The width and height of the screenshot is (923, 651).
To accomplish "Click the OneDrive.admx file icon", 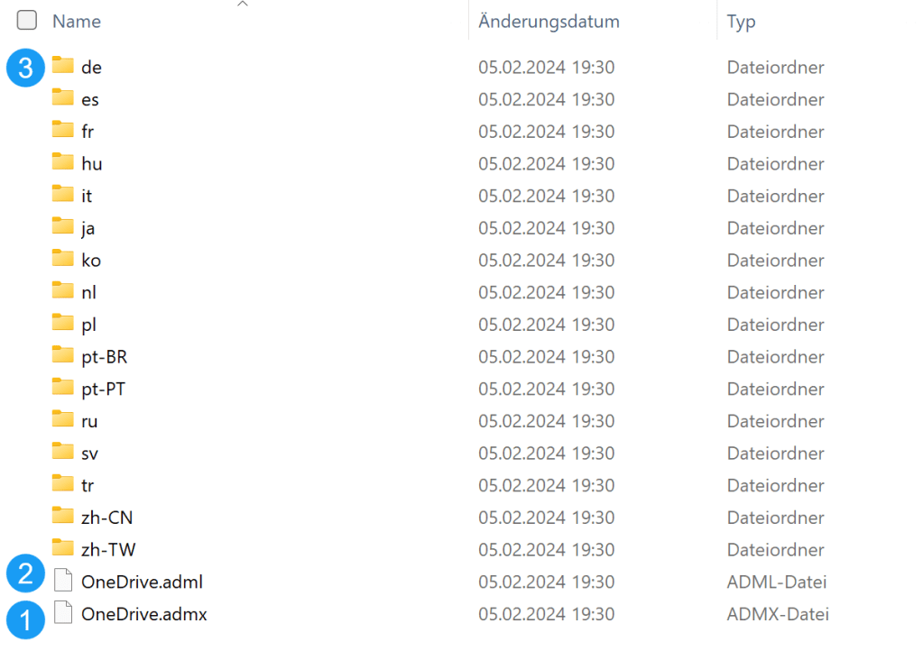I will click(x=62, y=614).
